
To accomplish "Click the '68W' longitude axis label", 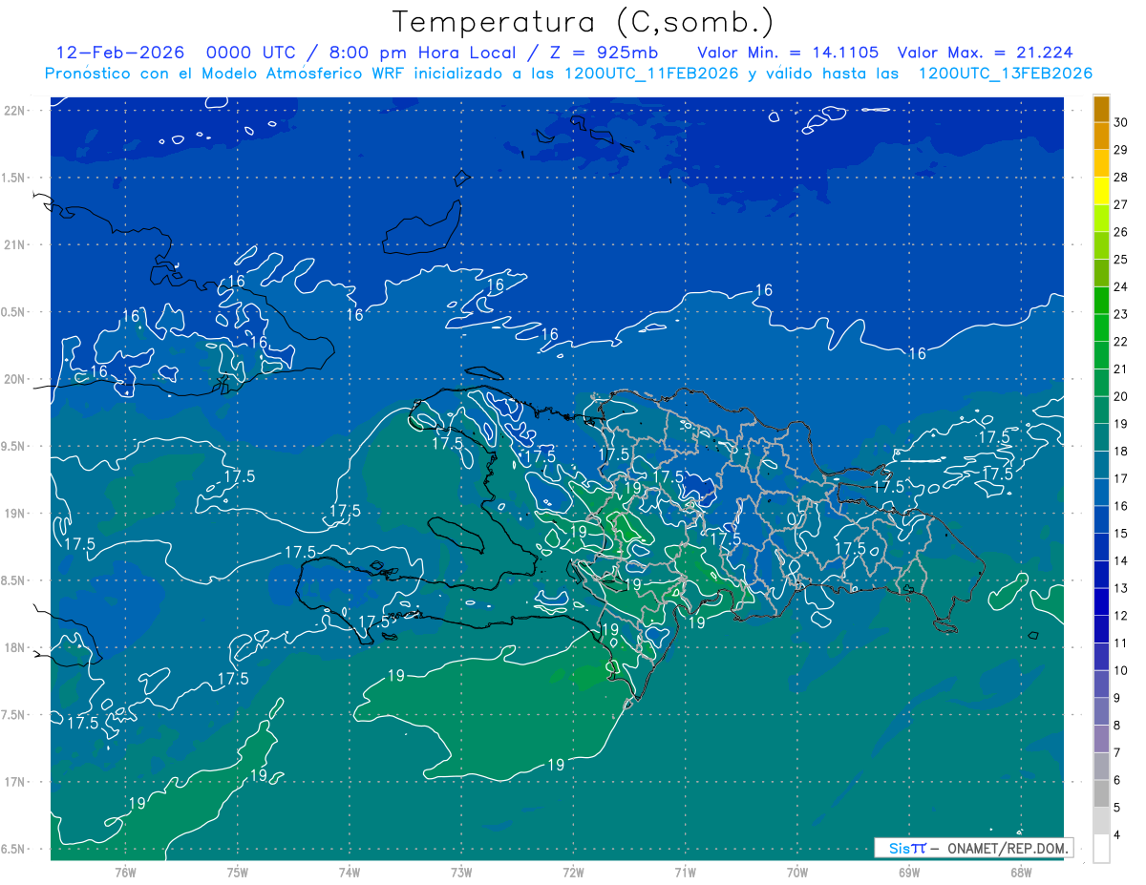I will [x=1021, y=873].
